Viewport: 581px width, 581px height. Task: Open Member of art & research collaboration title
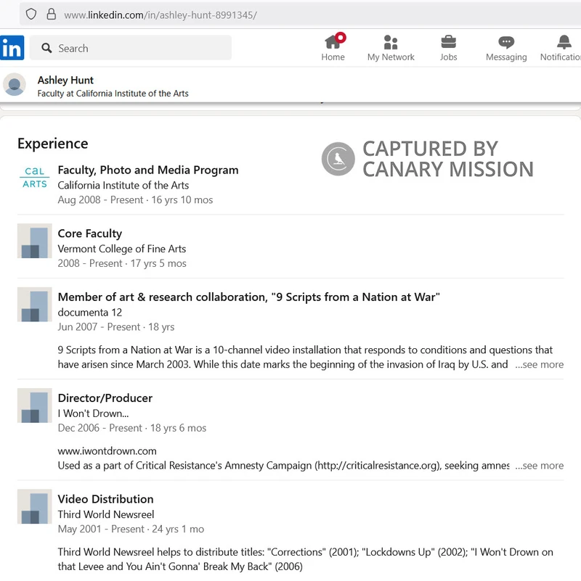tap(248, 297)
